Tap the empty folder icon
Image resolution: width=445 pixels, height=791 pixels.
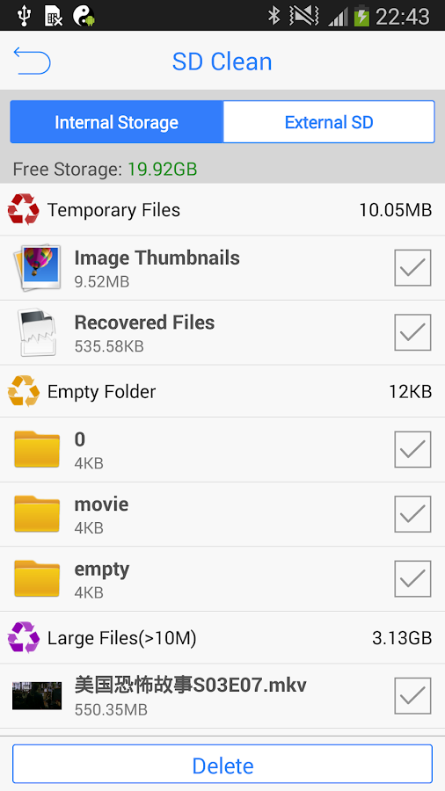coord(37,578)
